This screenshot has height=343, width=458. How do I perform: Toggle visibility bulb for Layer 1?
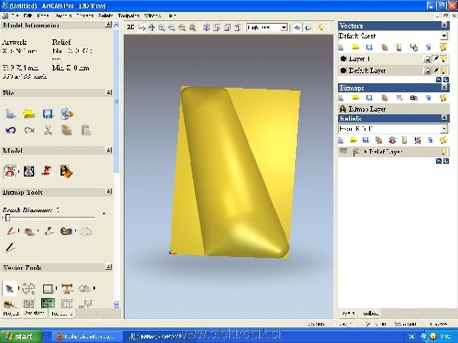click(x=443, y=59)
